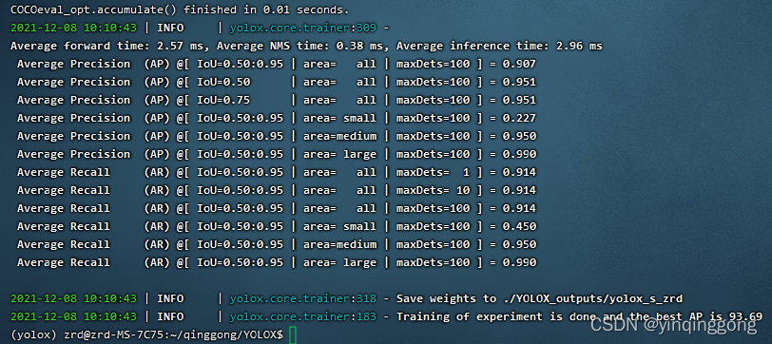Click the first green 2021-12-08 10:10:43 timestamp
This screenshot has height=344, width=772.
73,29
